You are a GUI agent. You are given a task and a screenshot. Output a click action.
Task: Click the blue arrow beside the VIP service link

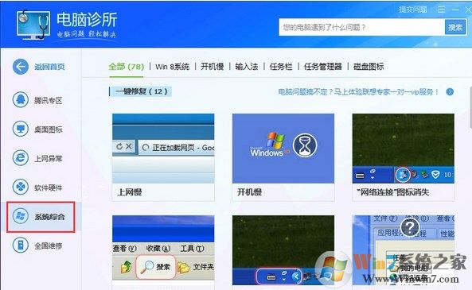(450, 91)
